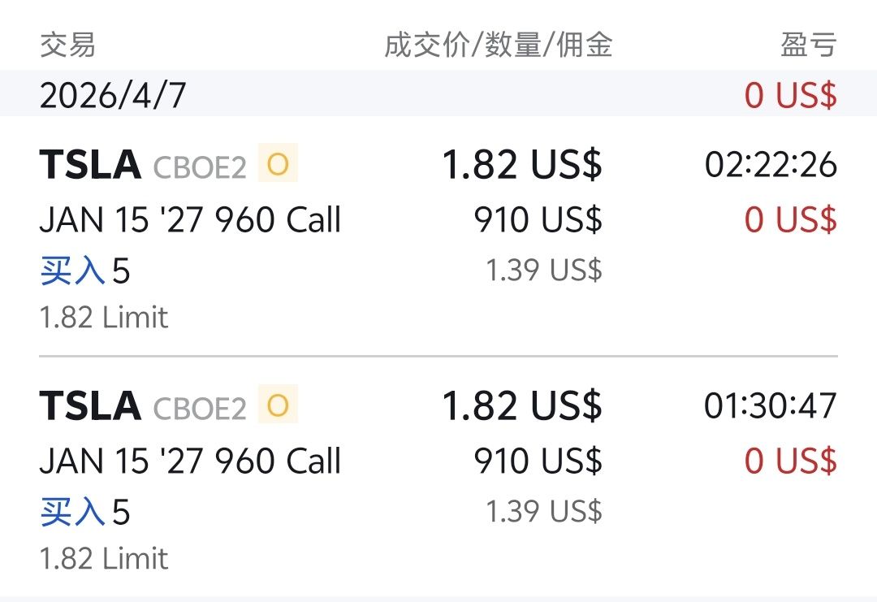Click the 1.82 Limit text in the 02:22:26 trade

click(x=104, y=317)
